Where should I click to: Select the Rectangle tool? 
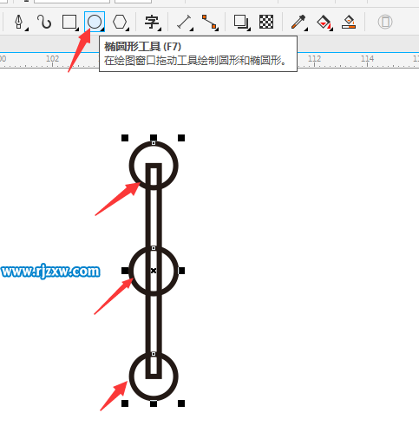69,22
